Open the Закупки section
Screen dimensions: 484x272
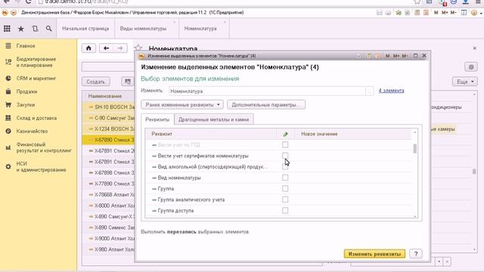click(x=26, y=105)
